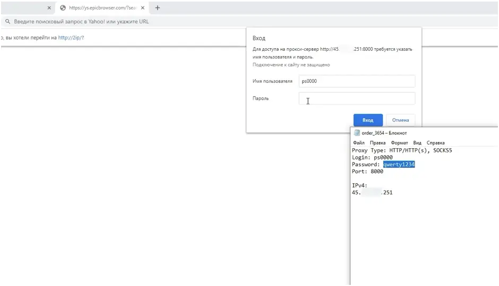Open the Формат menu in Notepad
This screenshot has height=286, width=499.
399,143
